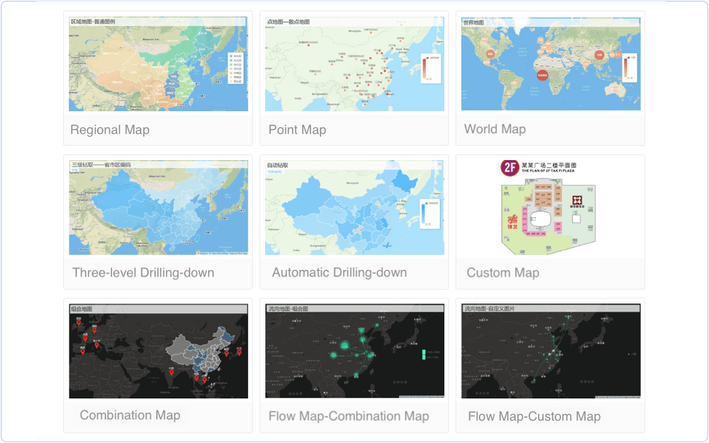This screenshot has height=443, width=709.
Task: Click the Point Map label
Action: point(297,130)
